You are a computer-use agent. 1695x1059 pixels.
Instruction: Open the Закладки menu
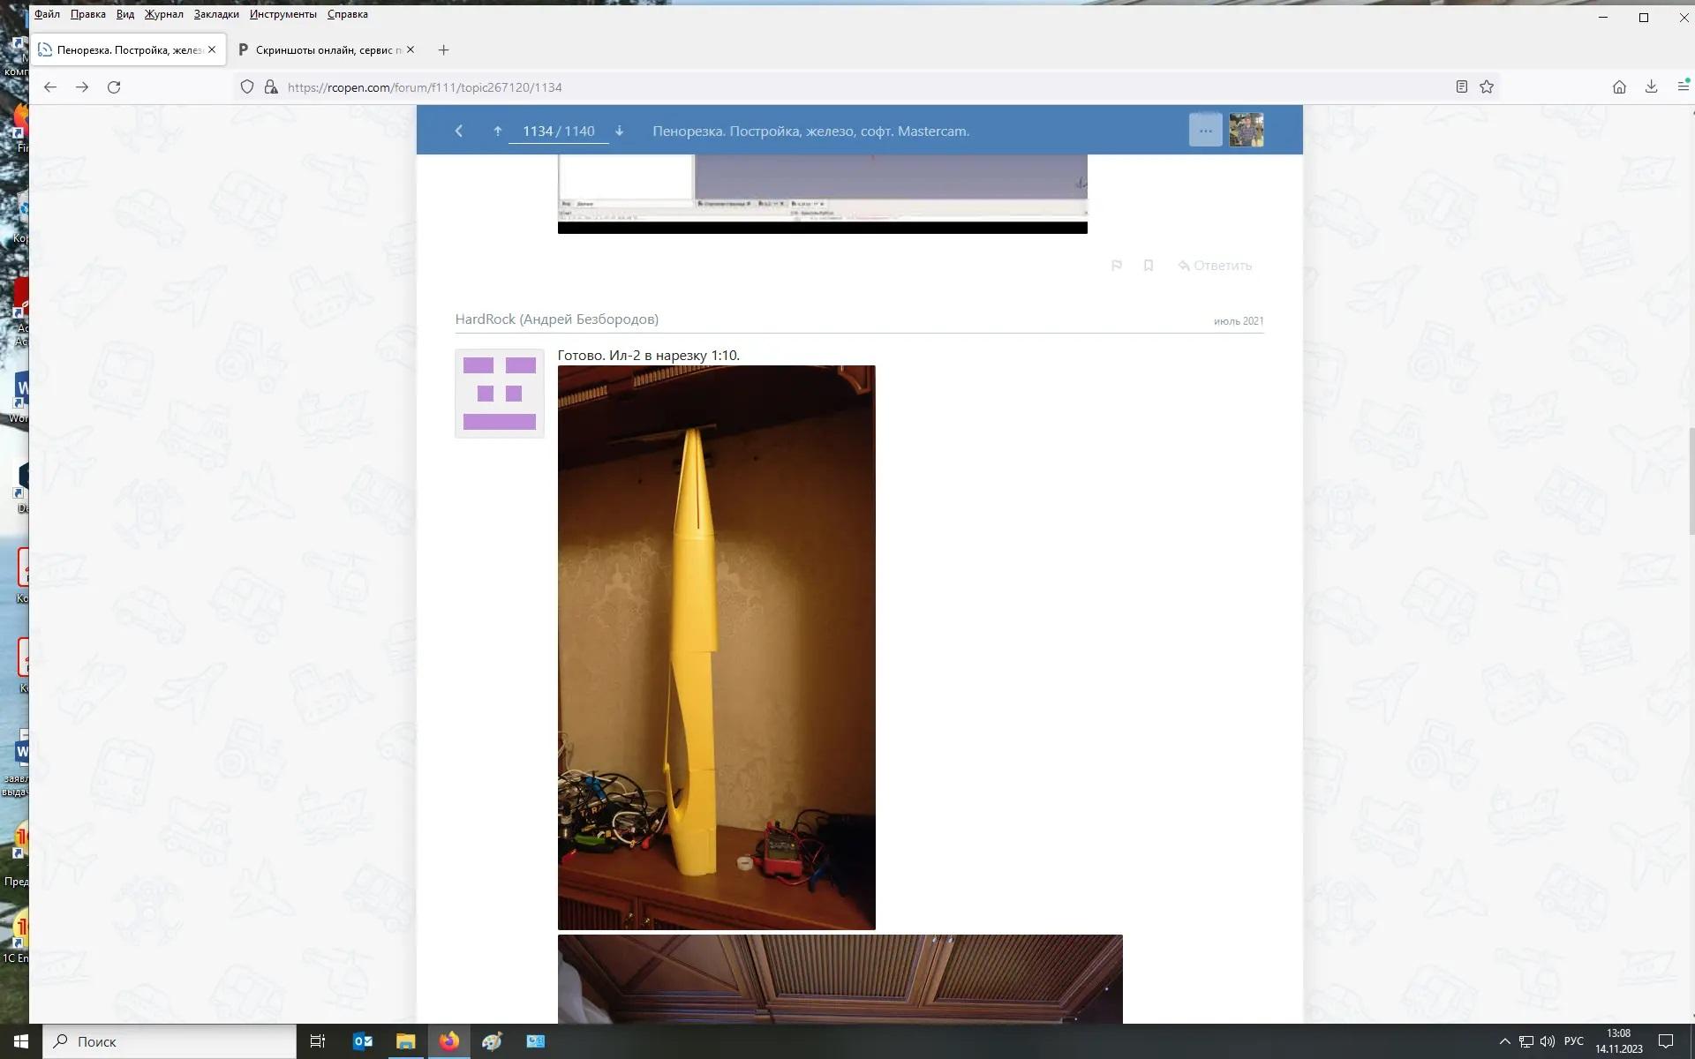(x=216, y=14)
